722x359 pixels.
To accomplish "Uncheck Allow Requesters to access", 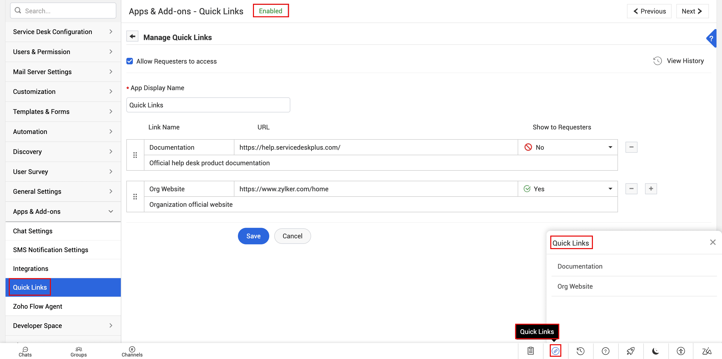I will coord(130,61).
